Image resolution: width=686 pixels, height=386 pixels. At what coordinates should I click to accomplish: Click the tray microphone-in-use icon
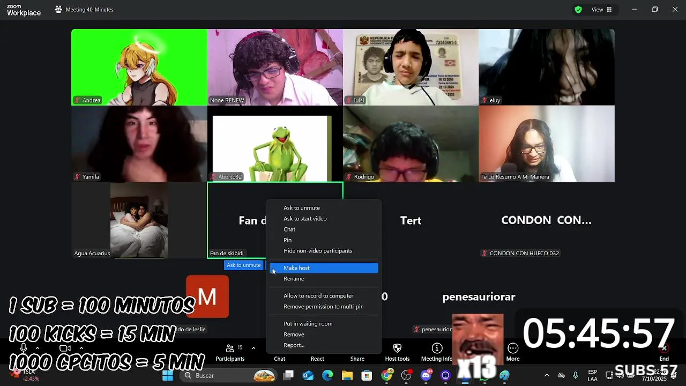pyautogui.click(x=576, y=376)
